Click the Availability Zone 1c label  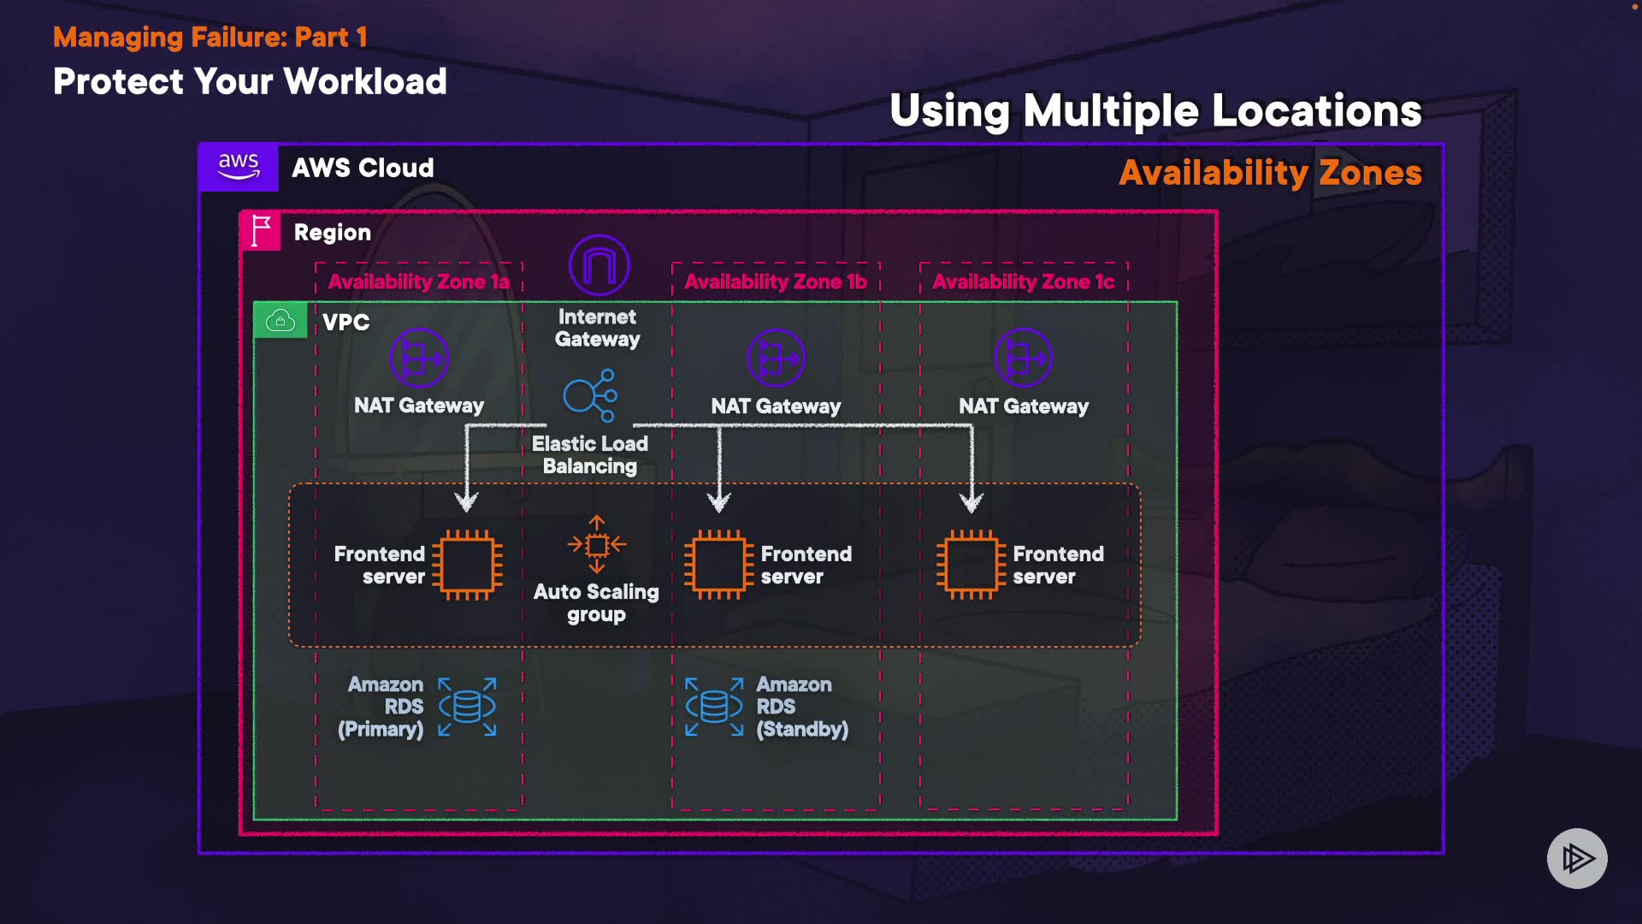(1023, 281)
